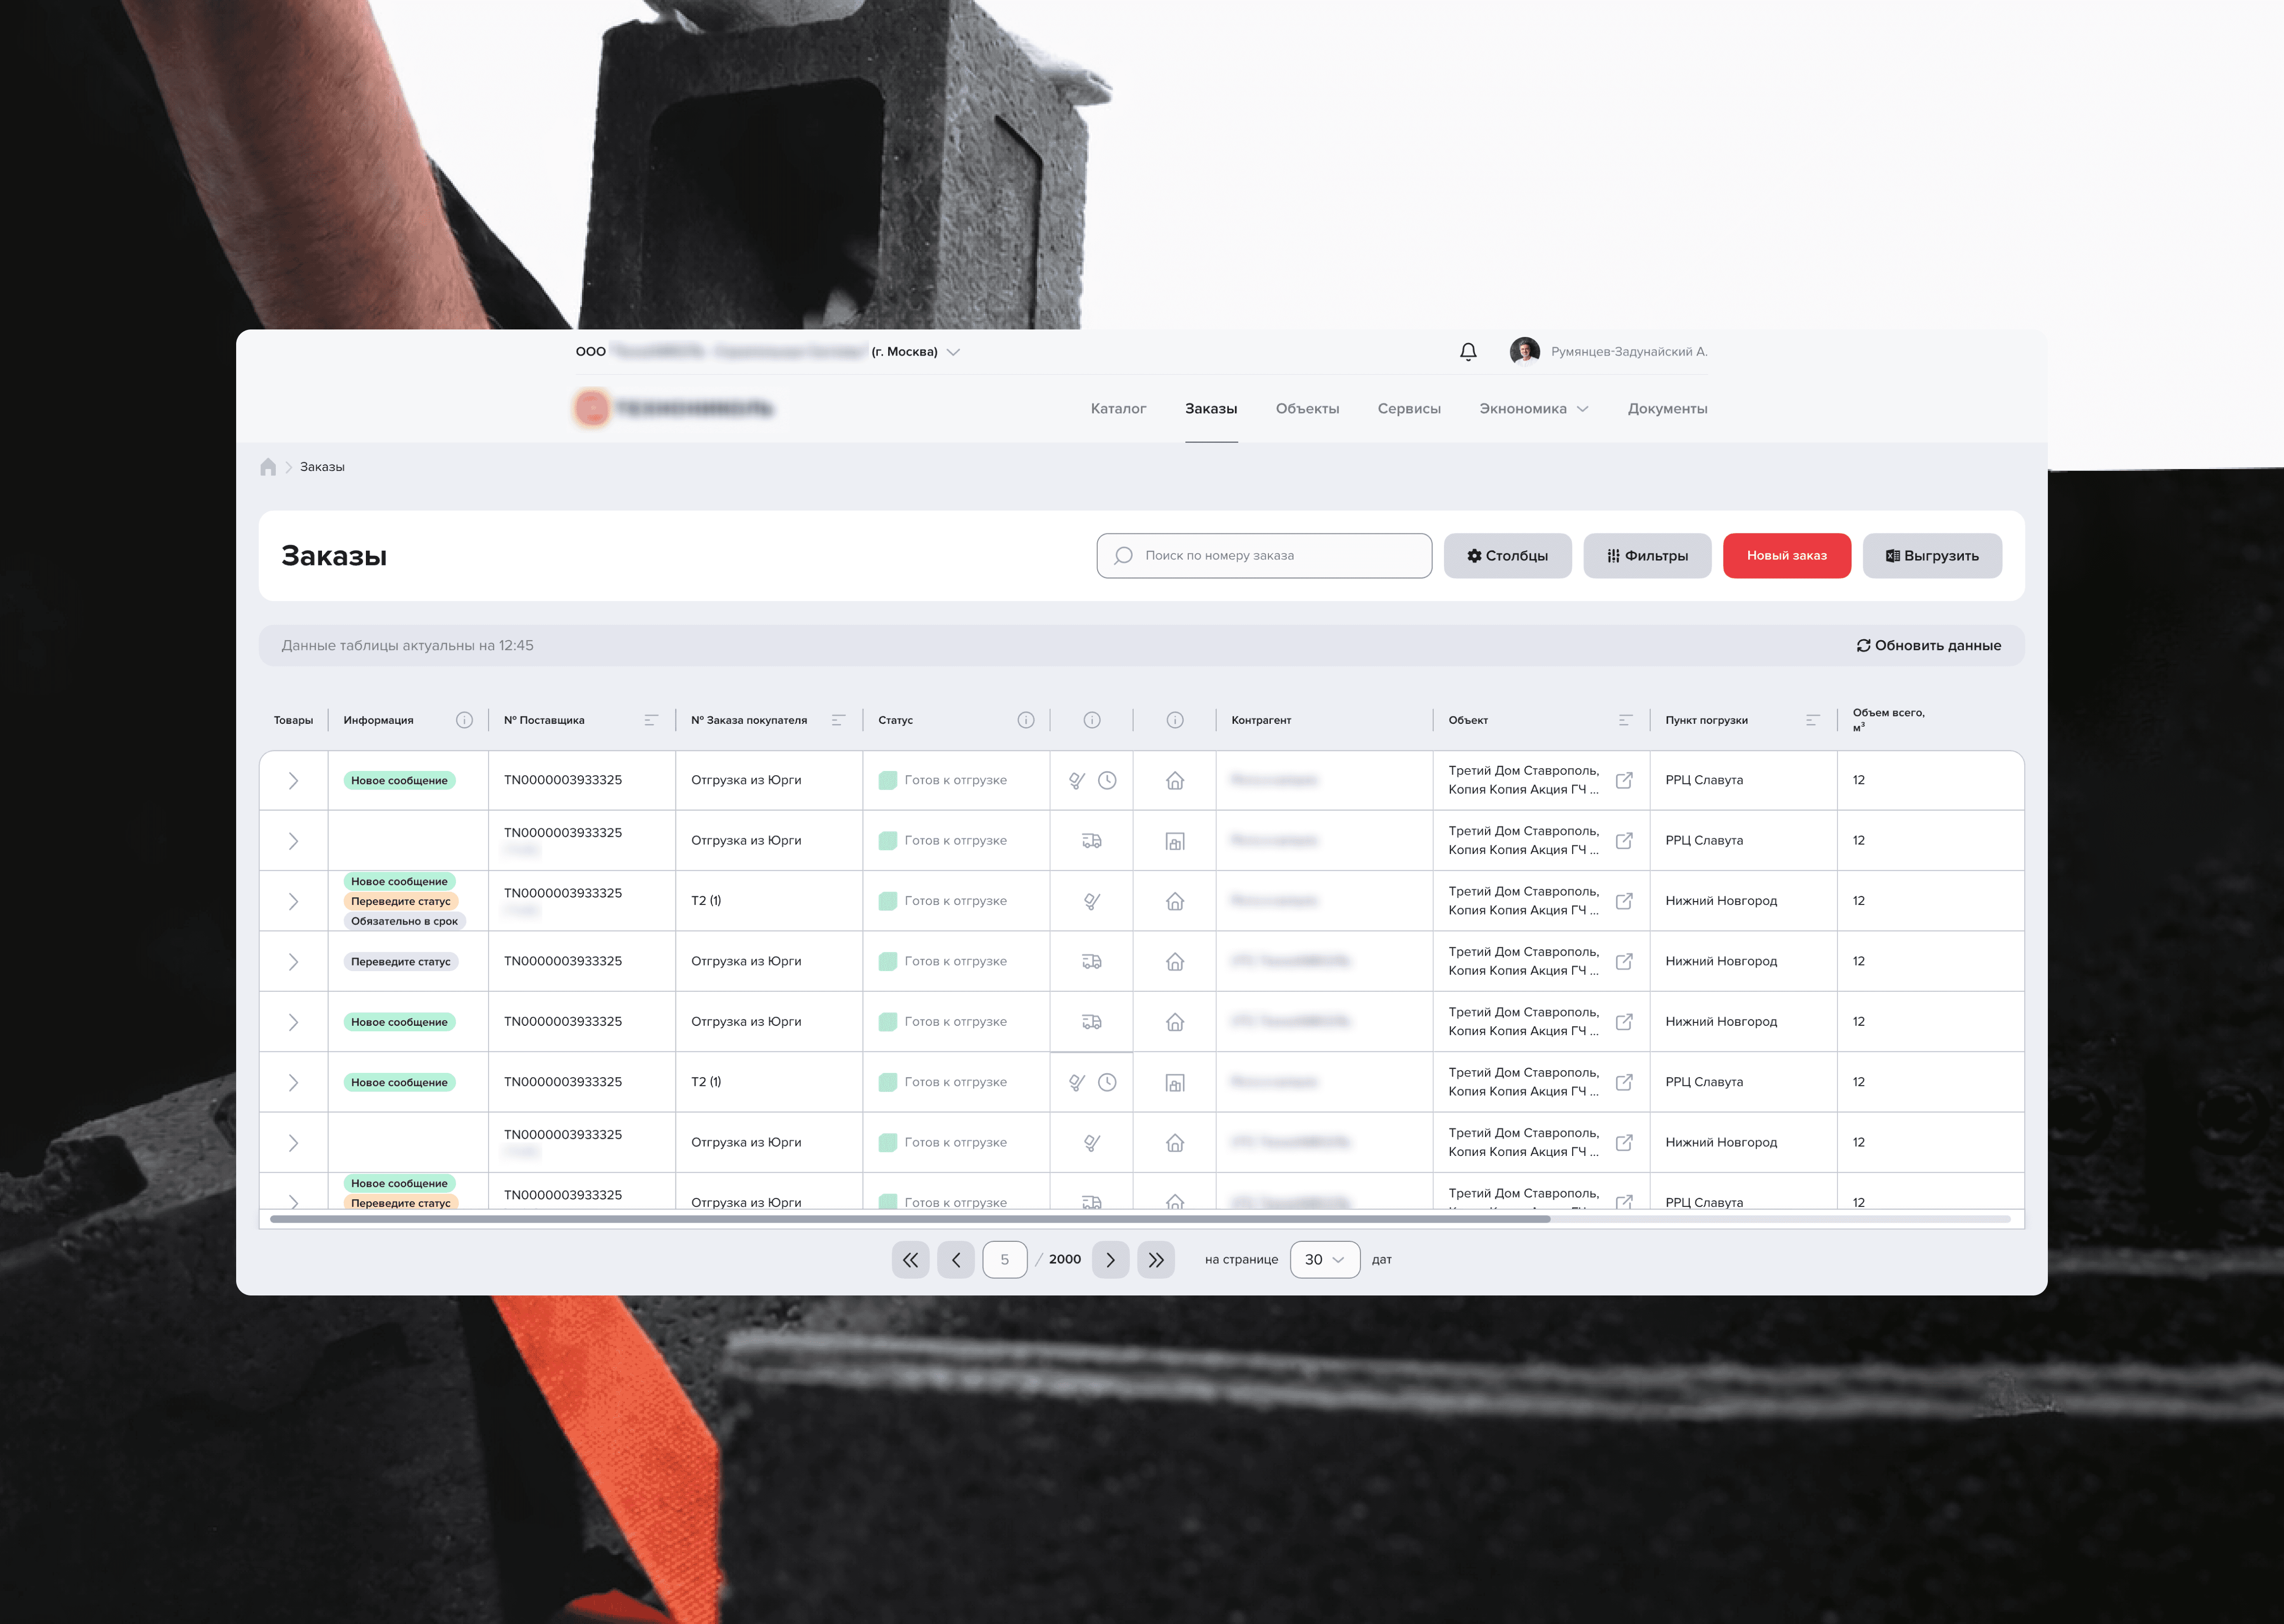Click Обновить данные to refresh table

tap(1928, 646)
